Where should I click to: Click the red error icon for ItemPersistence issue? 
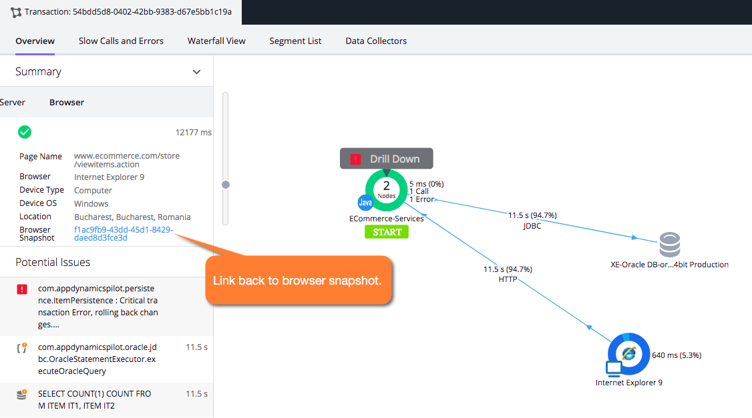click(x=22, y=289)
